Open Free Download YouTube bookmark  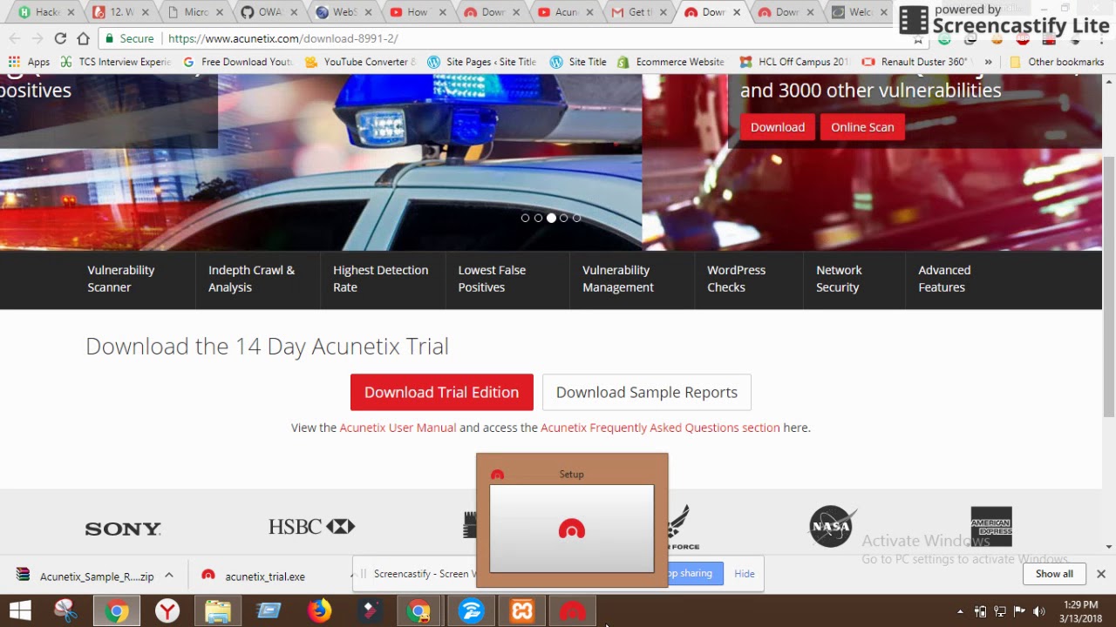click(238, 62)
